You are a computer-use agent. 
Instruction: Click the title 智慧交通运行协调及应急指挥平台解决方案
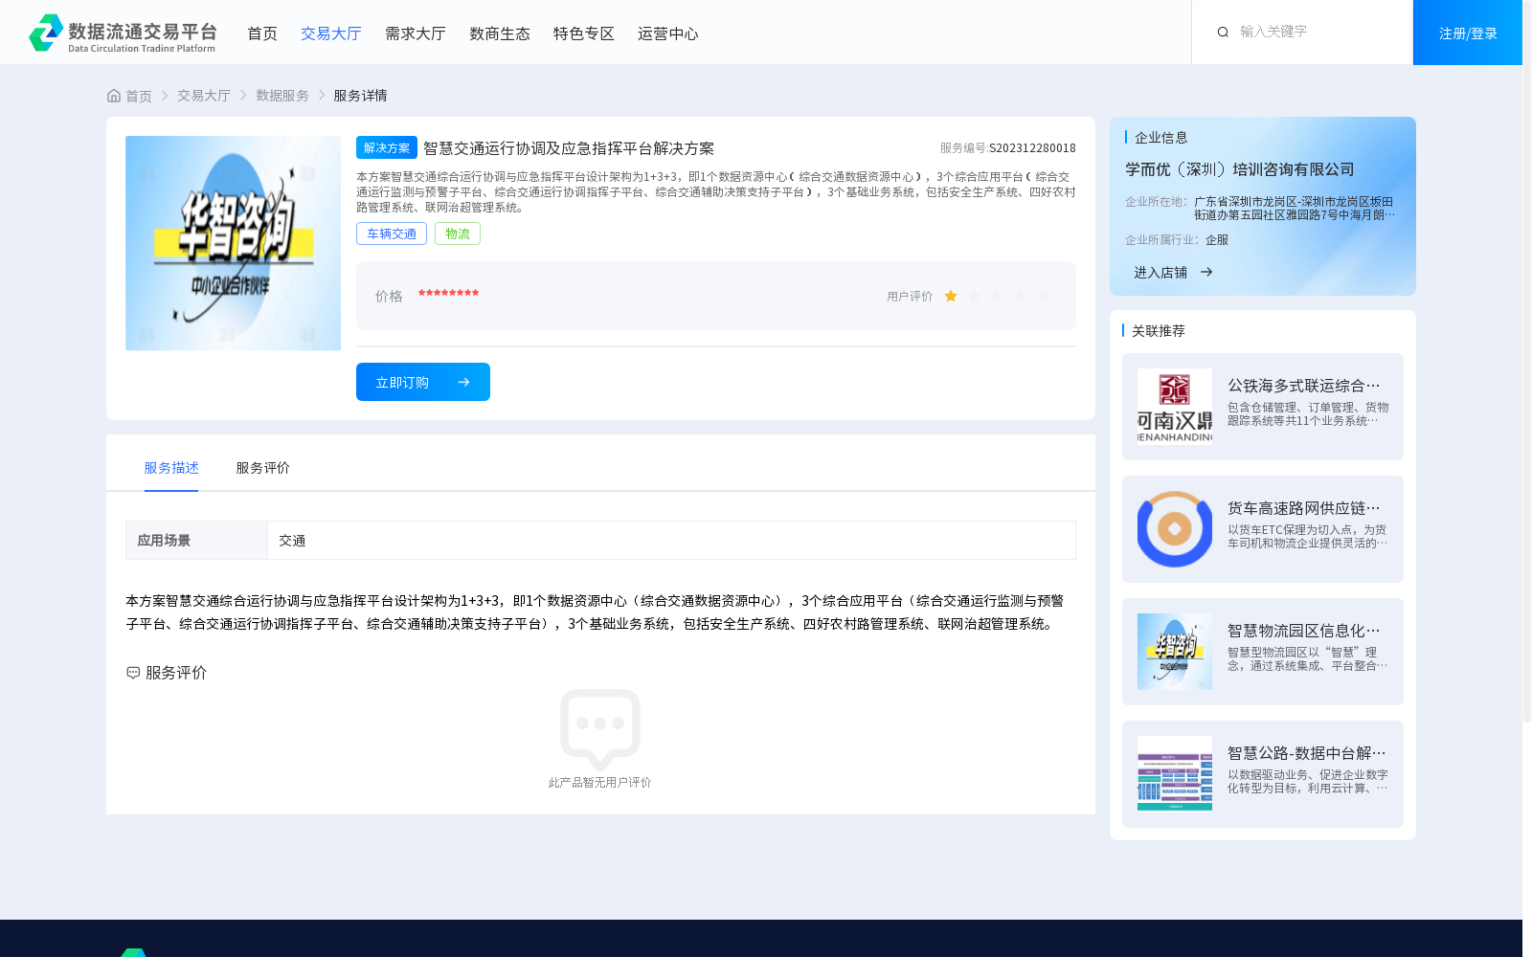coord(569,148)
